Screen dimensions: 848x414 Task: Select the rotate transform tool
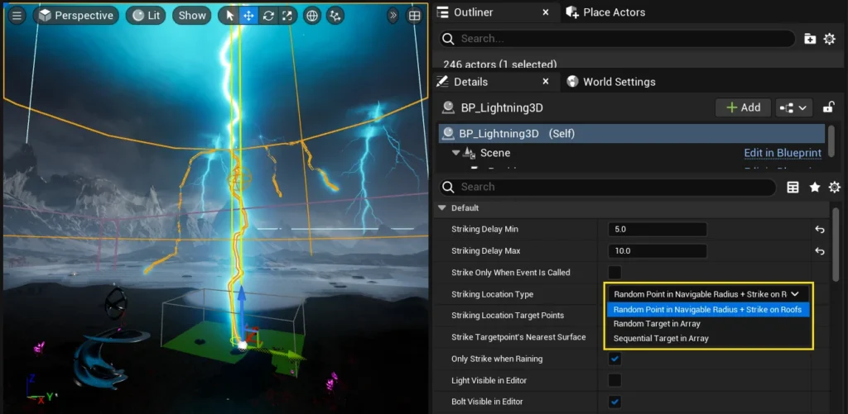tap(268, 16)
